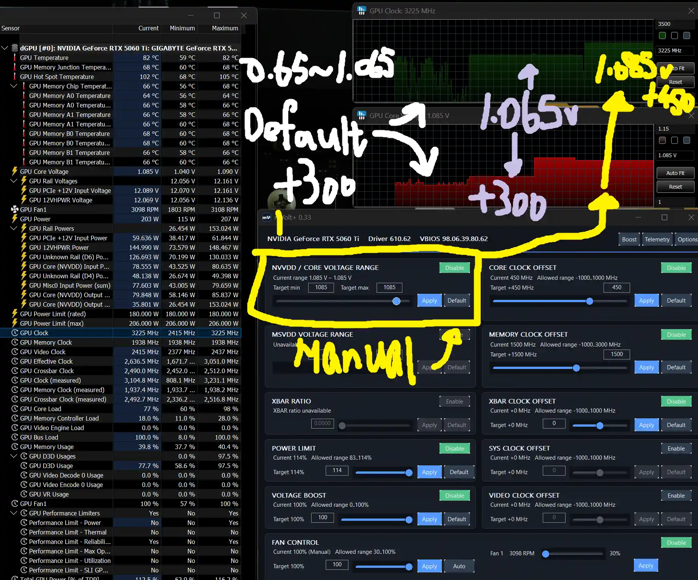Viewport: 698px width, 580px height.
Task: Click the dGPU chip icon in the sensor list
Action: click(x=15, y=48)
